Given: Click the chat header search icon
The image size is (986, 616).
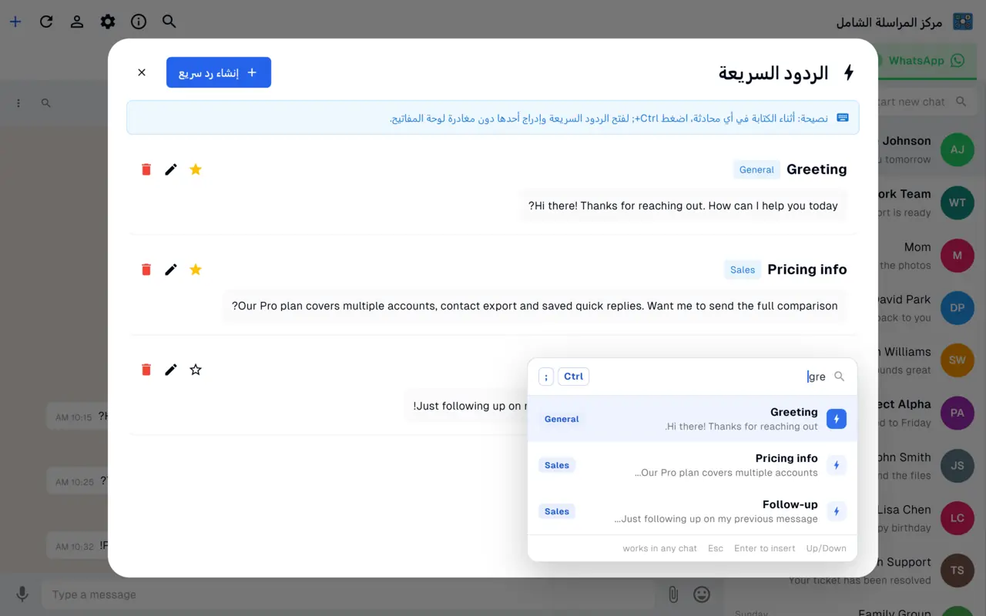Looking at the screenshot, I should click(46, 102).
